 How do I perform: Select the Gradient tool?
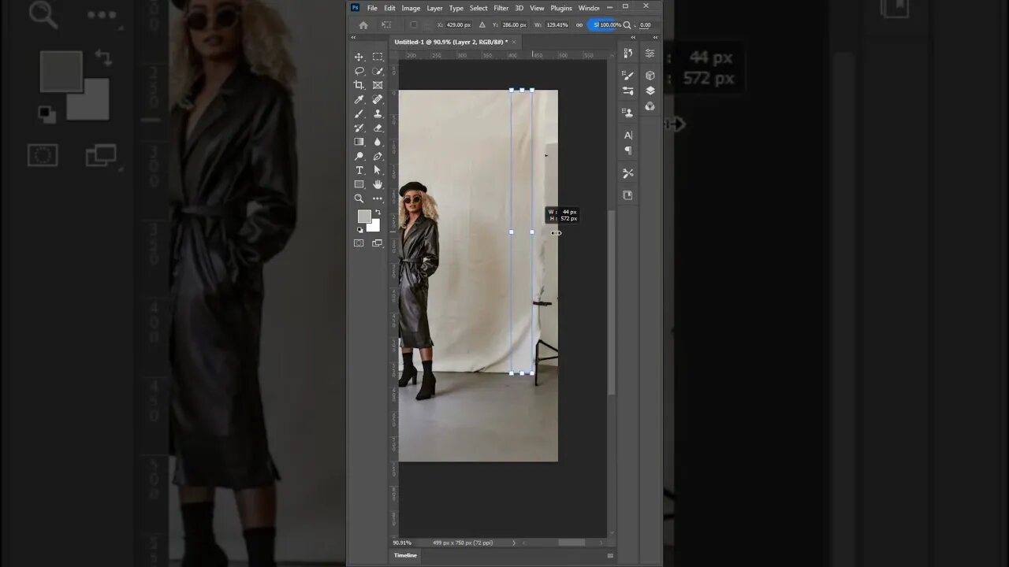click(359, 142)
